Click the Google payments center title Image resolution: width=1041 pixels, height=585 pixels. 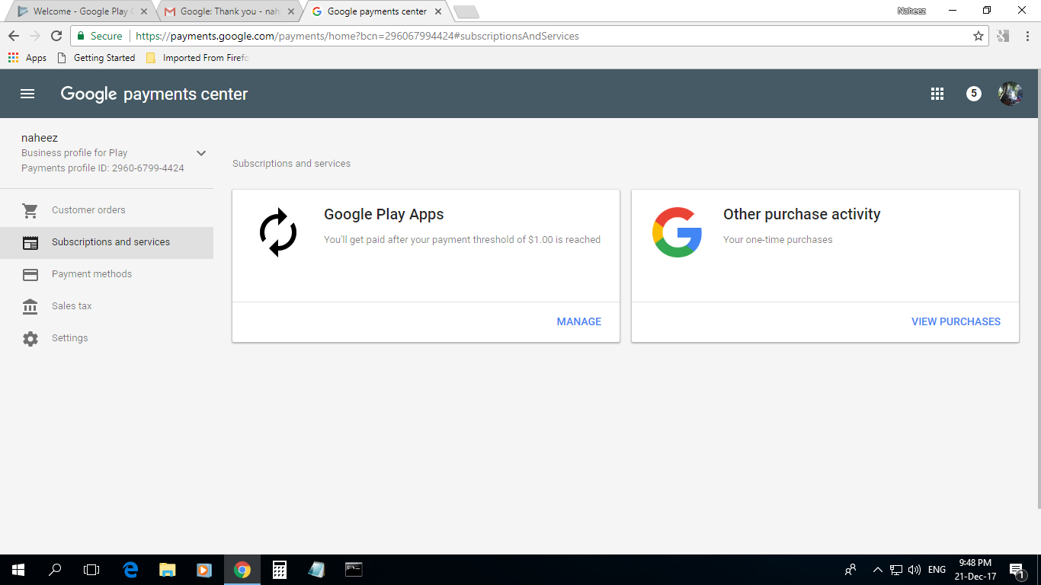point(154,94)
